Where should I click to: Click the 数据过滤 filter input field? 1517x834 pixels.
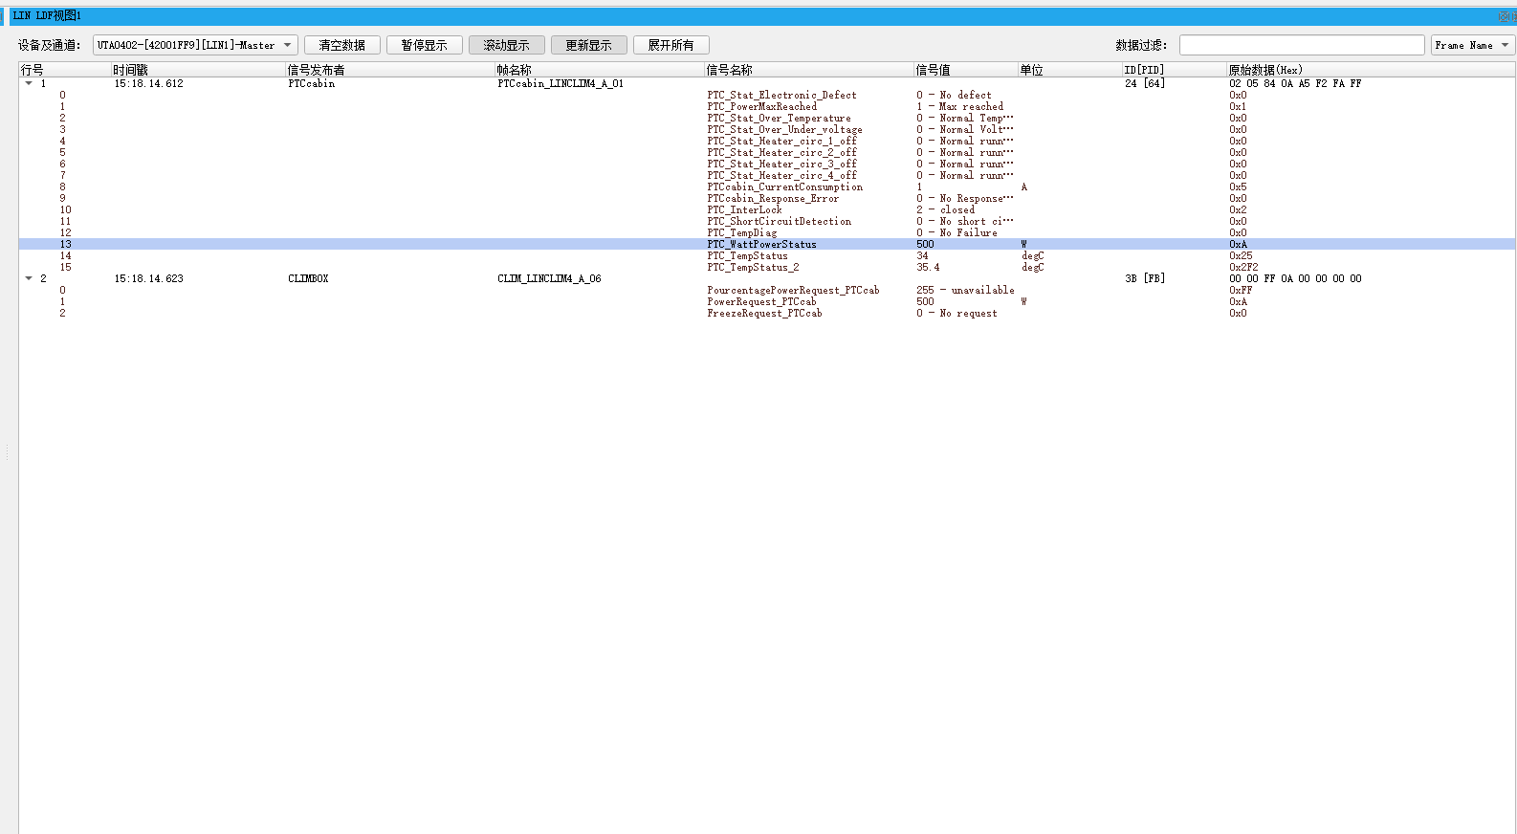pyautogui.click(x=1302, y=45)
